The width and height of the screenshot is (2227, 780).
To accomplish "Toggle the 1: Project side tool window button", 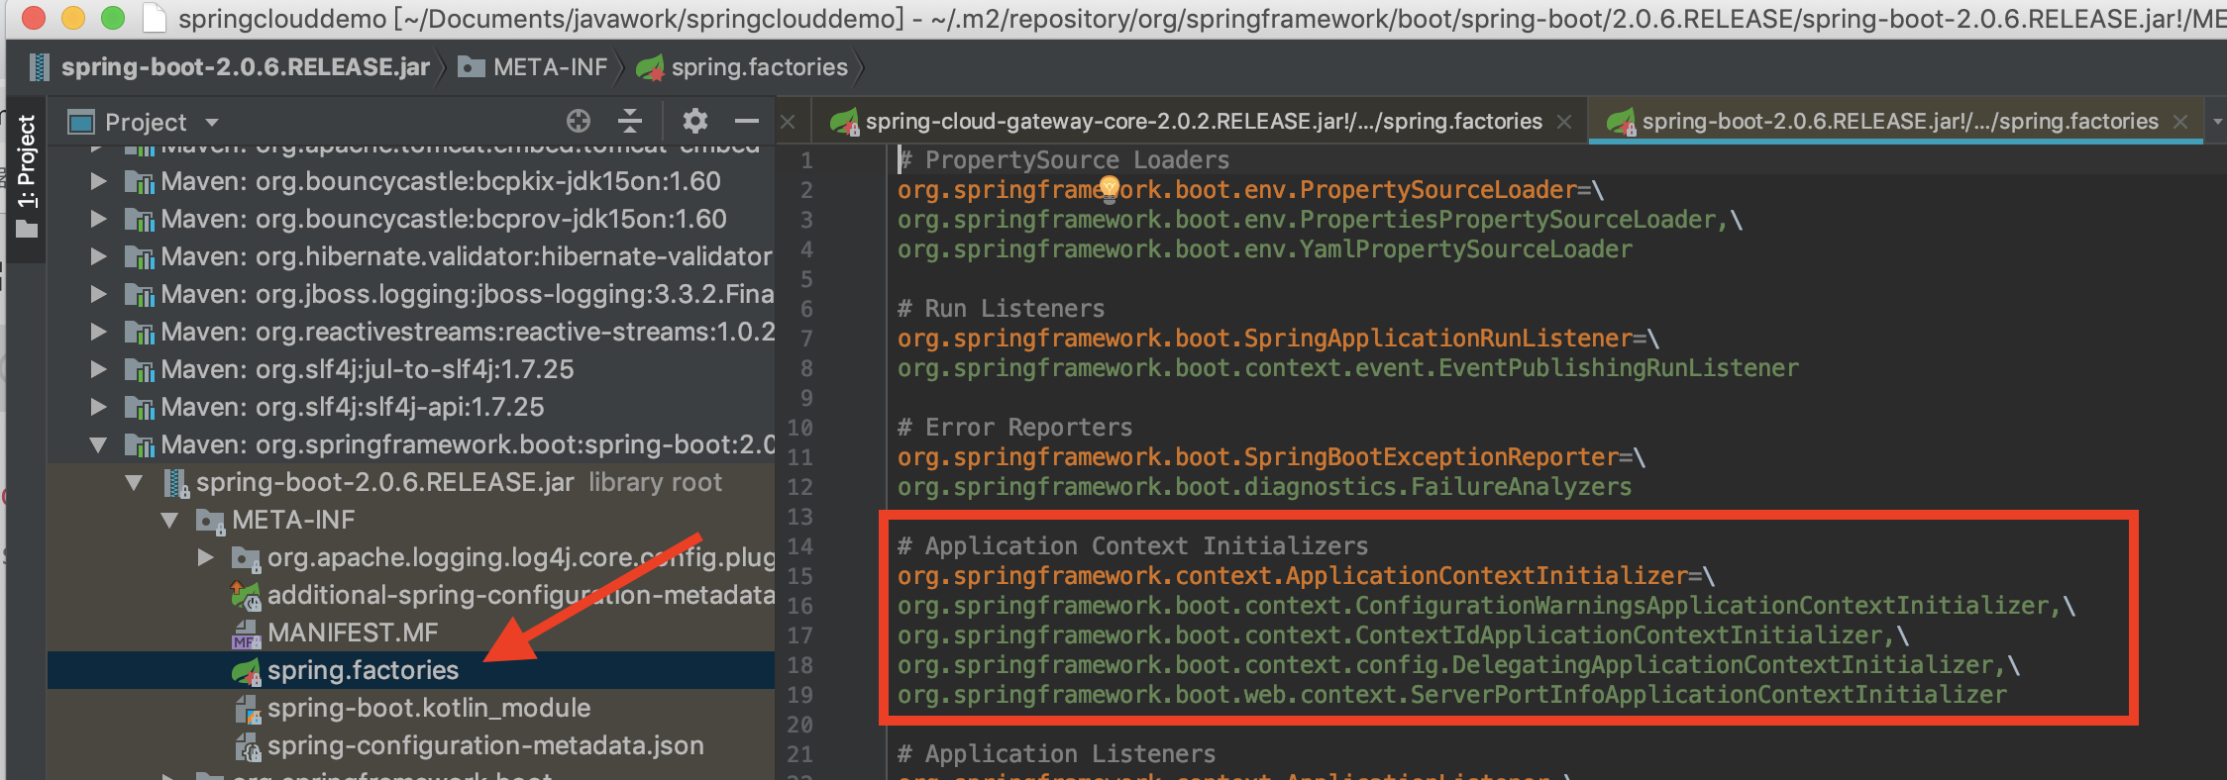I will point(26,177).
